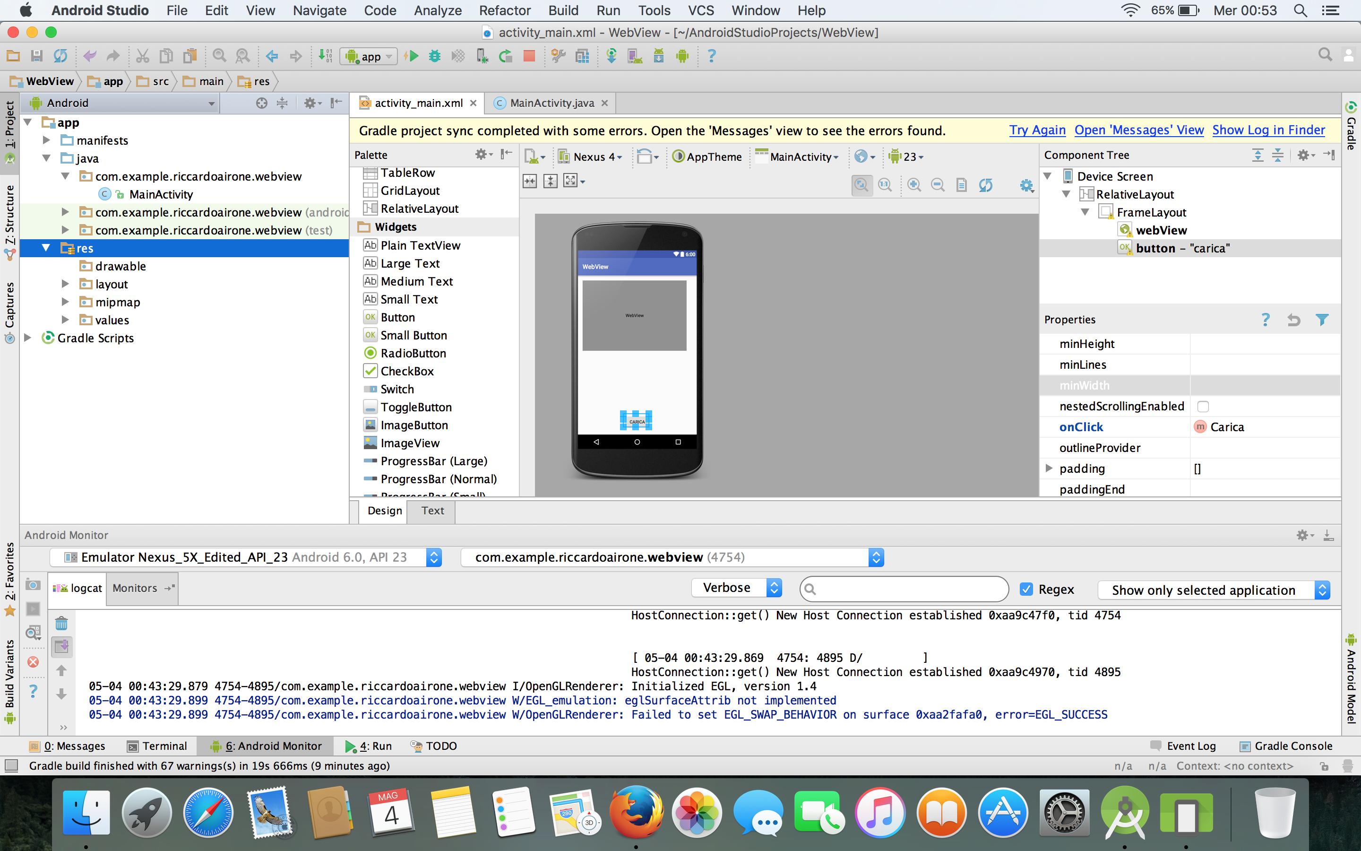1361x851 pixels.
Task: Click the Find magnifier icon in toolbar
Action: coord(219,56)
